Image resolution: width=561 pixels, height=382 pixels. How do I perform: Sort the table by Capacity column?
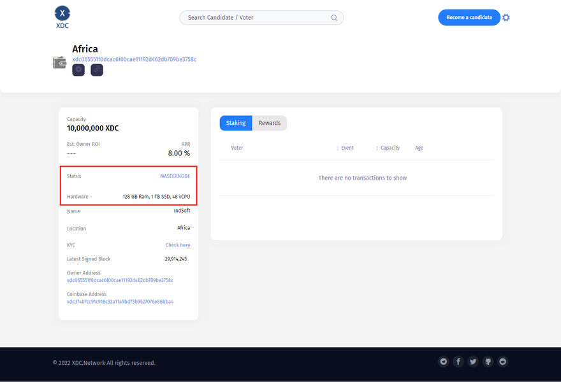click(390, 148)
